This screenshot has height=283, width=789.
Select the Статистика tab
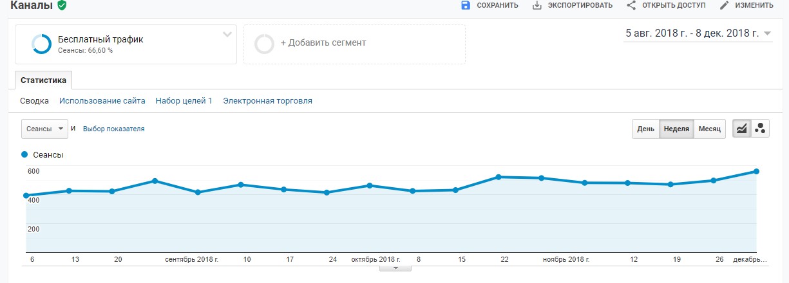43,81
